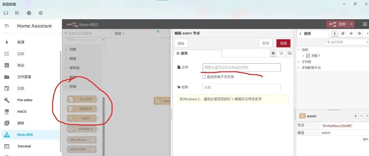Expand the 全局配置节点 tree group
Viewport: 369px width, 156px height.
(x=298, y=68)
